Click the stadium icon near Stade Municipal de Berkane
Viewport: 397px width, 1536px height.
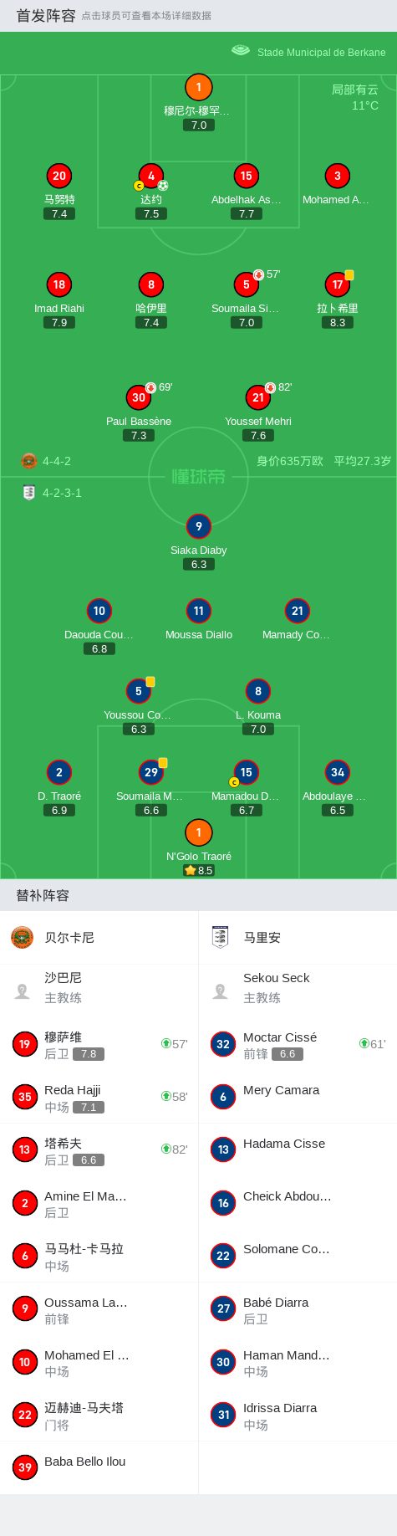pos(241,50)
